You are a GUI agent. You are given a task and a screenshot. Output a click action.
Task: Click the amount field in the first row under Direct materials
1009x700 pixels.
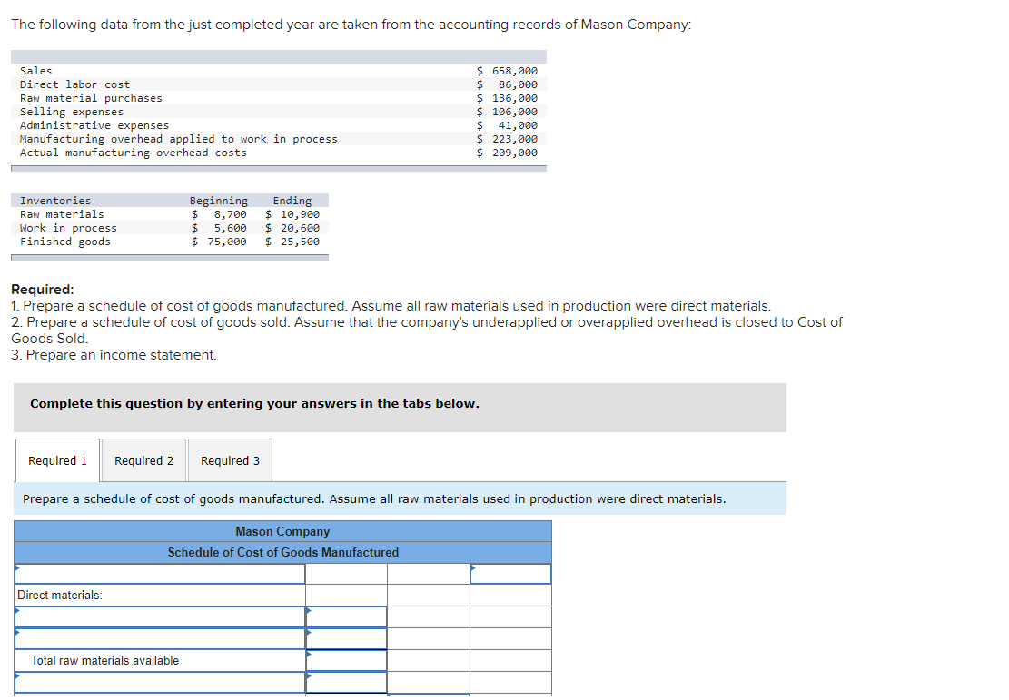(346, 617)
